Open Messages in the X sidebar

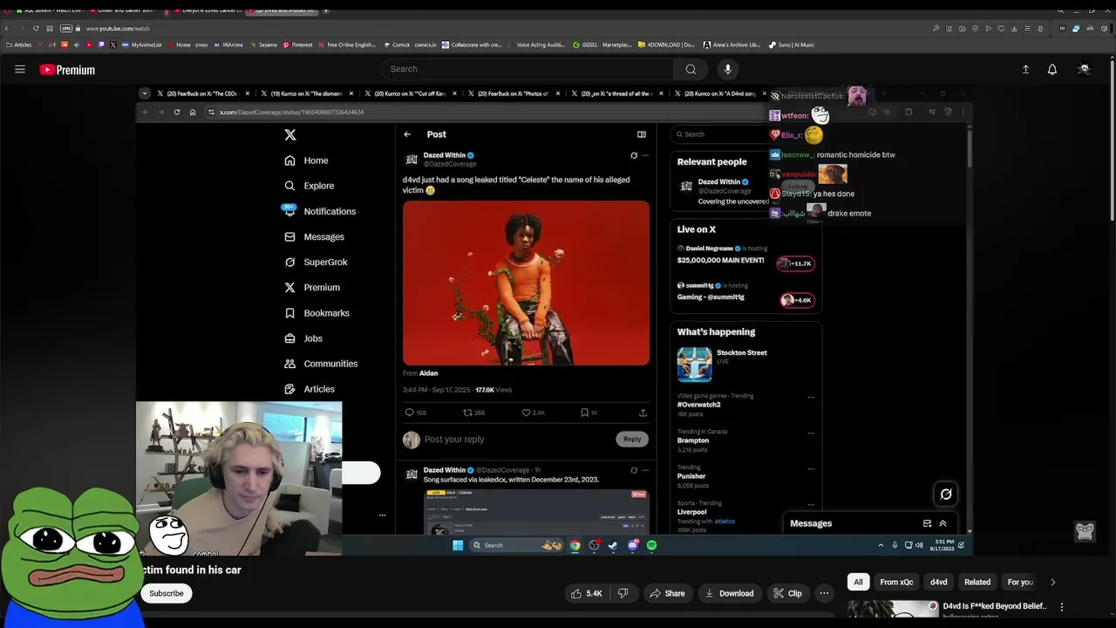click(314, 236)
